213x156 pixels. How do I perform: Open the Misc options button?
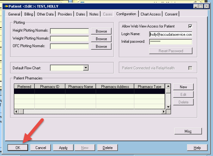188,131
